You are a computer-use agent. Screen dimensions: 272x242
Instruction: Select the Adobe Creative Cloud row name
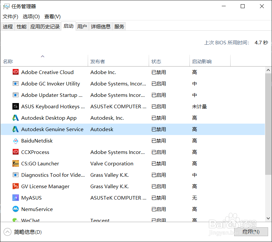click(47, 72)
